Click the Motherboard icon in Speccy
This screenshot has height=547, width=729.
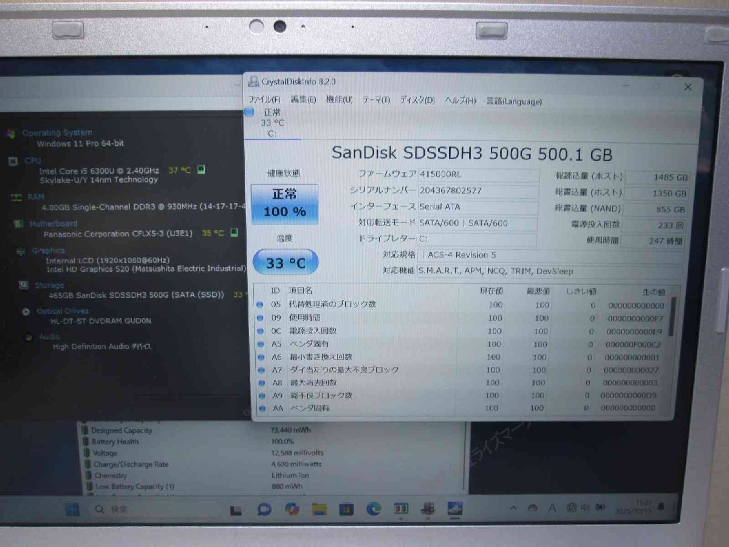(x=18, y=224)
